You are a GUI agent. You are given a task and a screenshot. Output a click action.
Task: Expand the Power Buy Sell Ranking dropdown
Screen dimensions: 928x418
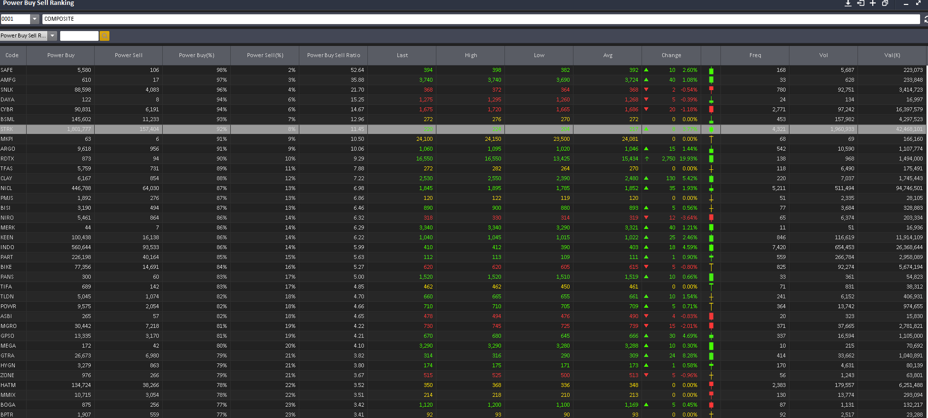tap(52, 36)
